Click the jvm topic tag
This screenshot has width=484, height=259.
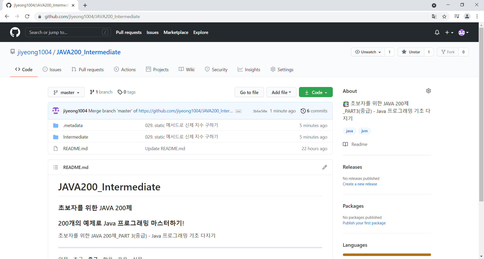364,131
